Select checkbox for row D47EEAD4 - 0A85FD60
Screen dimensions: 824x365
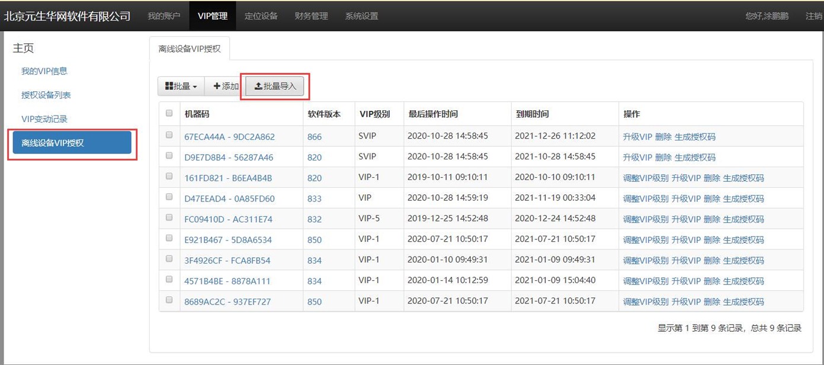pyautogui.click(x=169, y=197)
